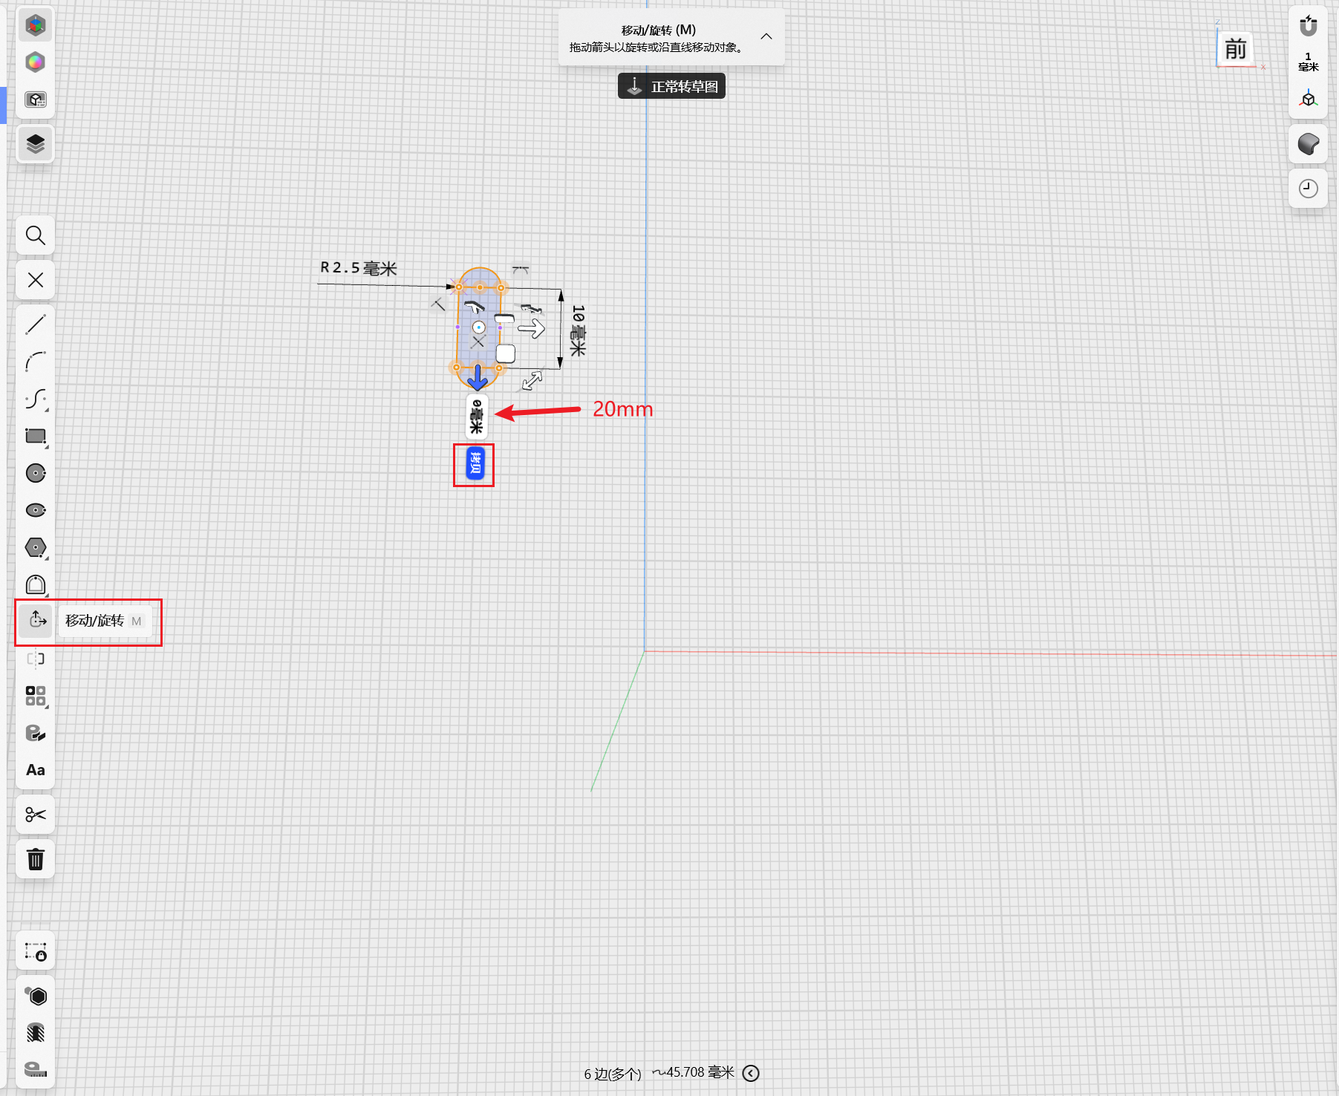
Task: Select the Ellipse sketch tool
Action: 35,510
